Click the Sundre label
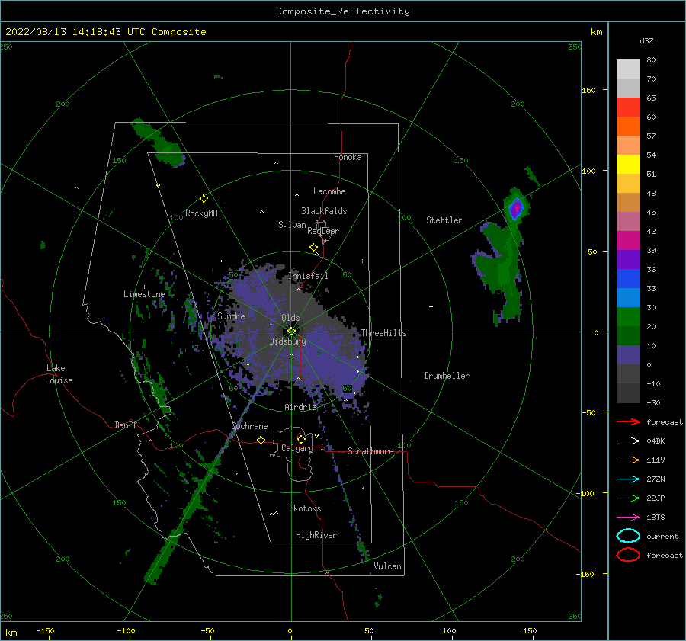 click(231, 316)
